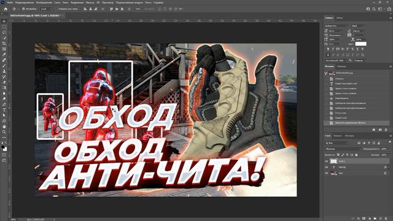Open the Фильтр menu
393x221 pixels.
[x=90, y=2]
